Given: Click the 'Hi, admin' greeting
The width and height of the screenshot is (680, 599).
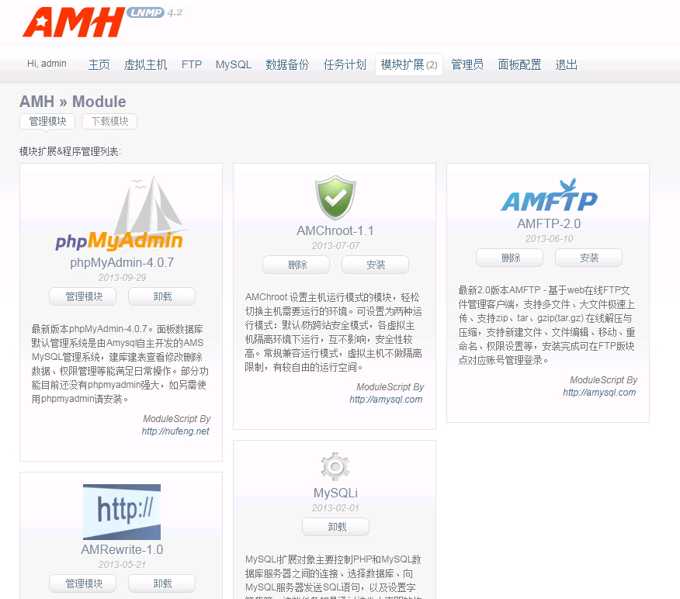Looking at the screenshot, I should 47,64.
